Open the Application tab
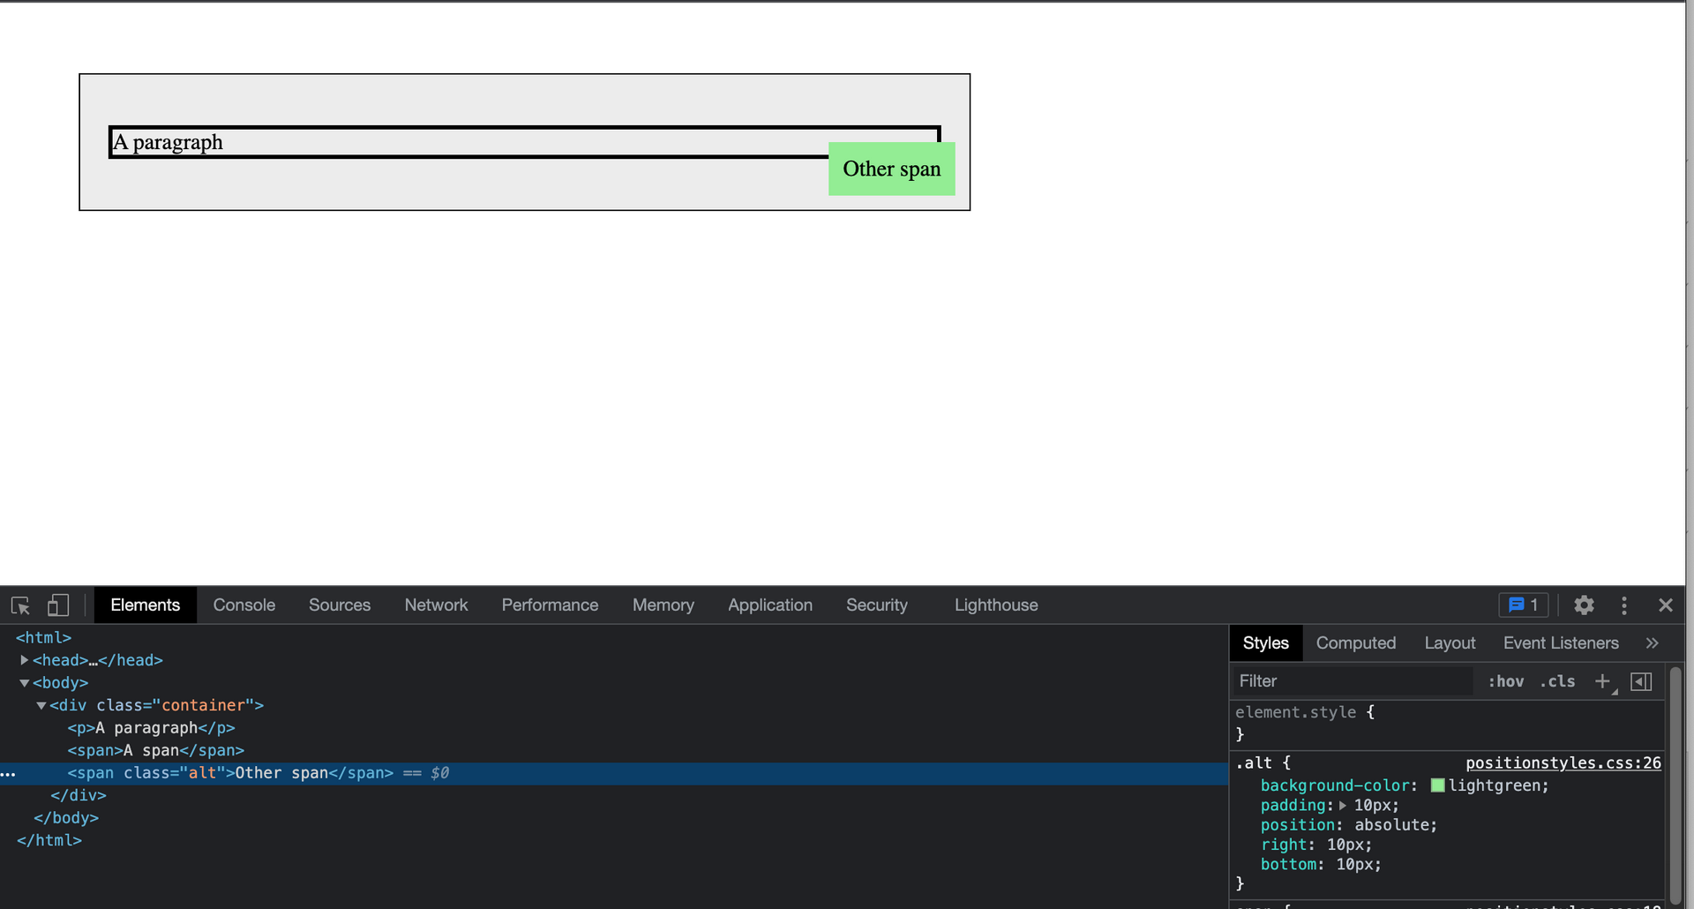1694x909 pixels. pyautogui.click(x=770, y=605)
